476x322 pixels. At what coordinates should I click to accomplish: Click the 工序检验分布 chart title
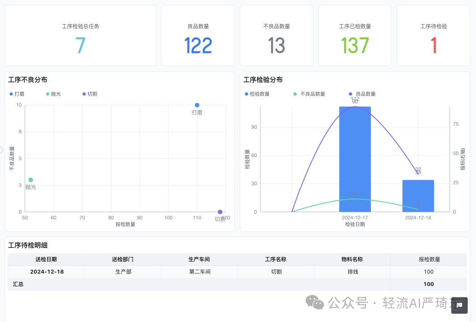pyautogui.click(x=263, y=79)
